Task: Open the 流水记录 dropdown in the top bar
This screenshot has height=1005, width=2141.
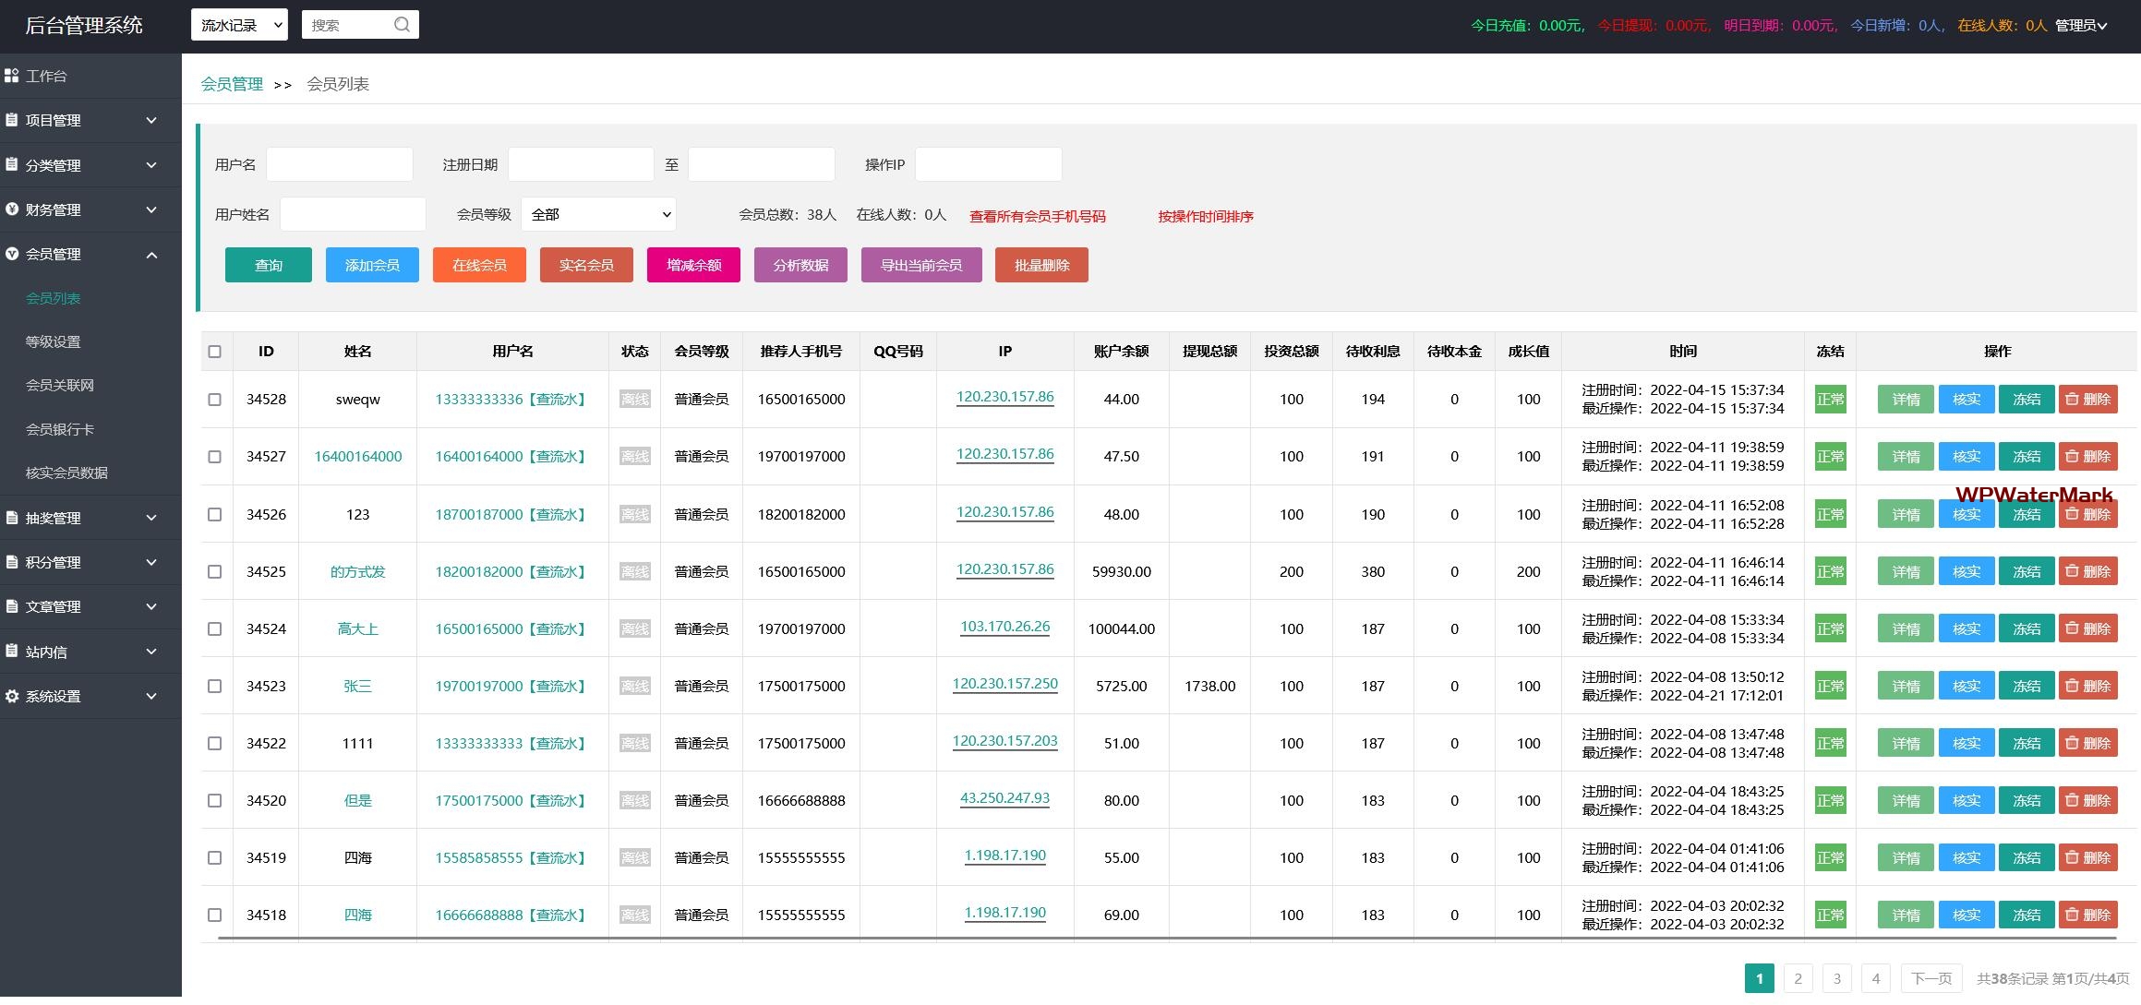Action: point(239,25)
